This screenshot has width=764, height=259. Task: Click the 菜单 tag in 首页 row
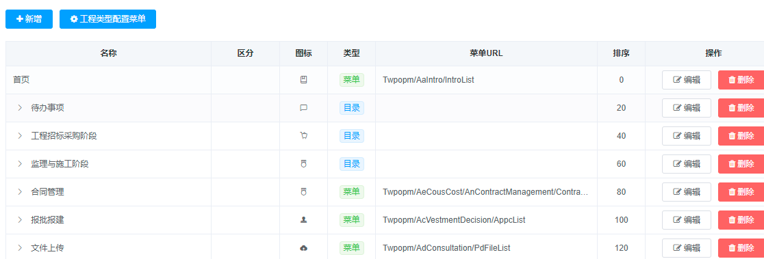352,80
